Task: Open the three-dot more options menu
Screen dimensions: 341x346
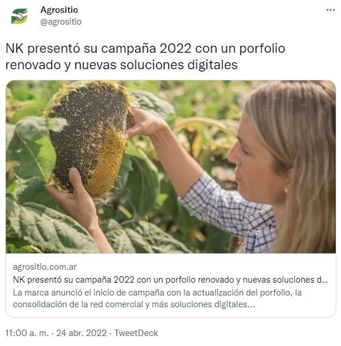Action: click(330, 10)
